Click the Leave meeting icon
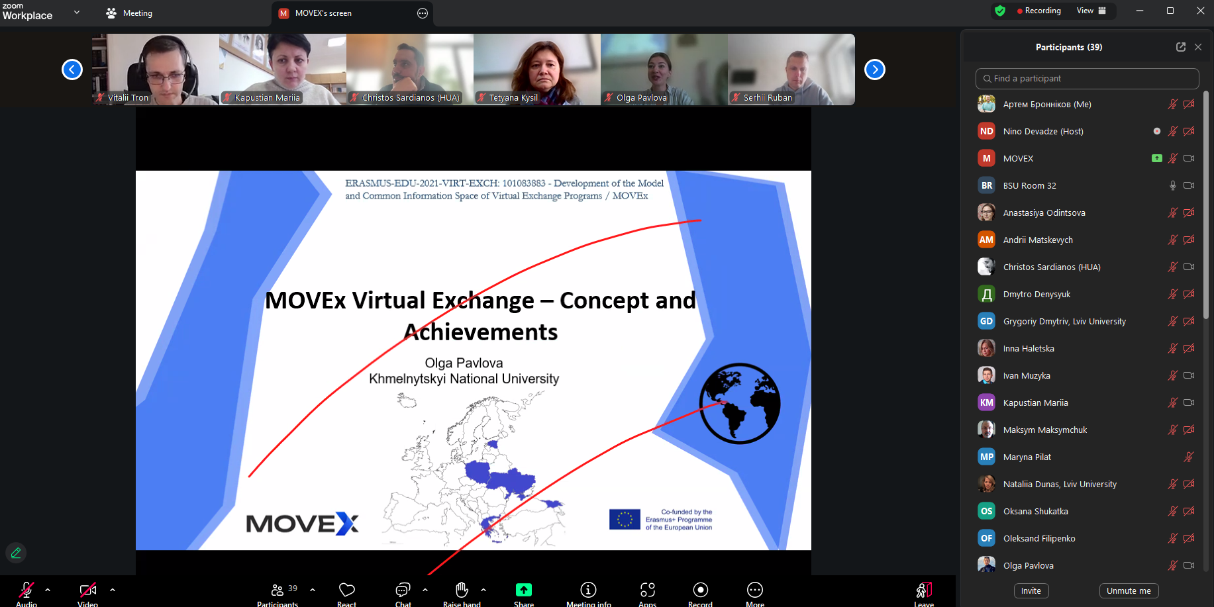1214x607 pixels. (924, 590)
